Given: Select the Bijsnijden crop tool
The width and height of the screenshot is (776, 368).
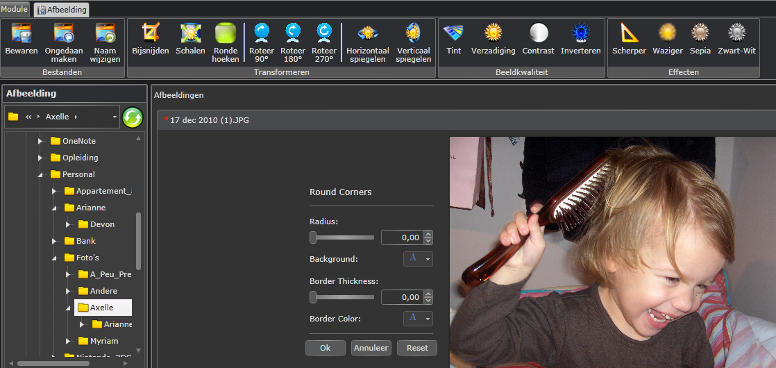Looking at the screenshot, I should 151,33.
